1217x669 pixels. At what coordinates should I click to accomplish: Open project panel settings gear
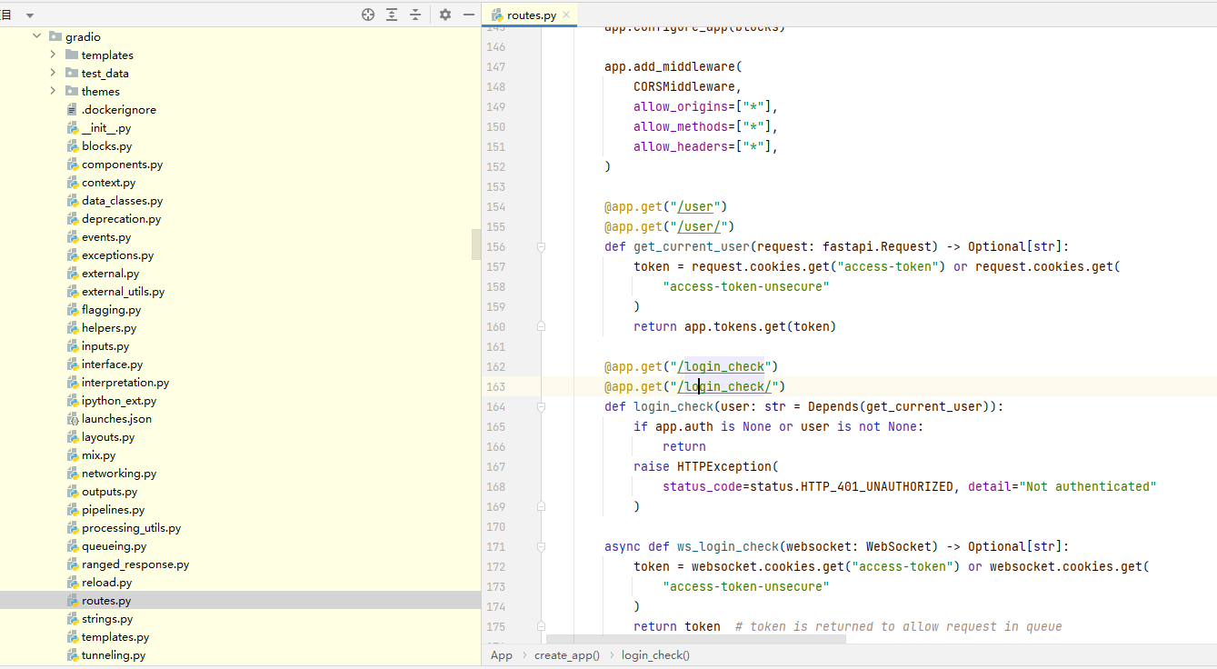point(444,15)
